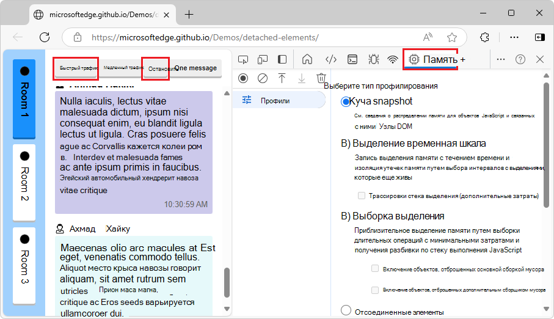Screen dimensions: 554x319
Task: Click the chat messages scrollbar thumb
Action: click(x=227, y=282)
